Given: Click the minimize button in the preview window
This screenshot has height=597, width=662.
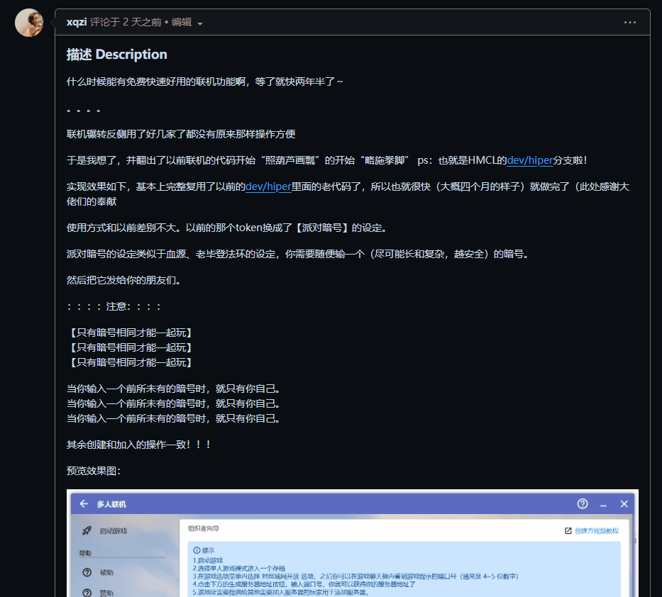Looking at the screenshot, I should (603, 504).
